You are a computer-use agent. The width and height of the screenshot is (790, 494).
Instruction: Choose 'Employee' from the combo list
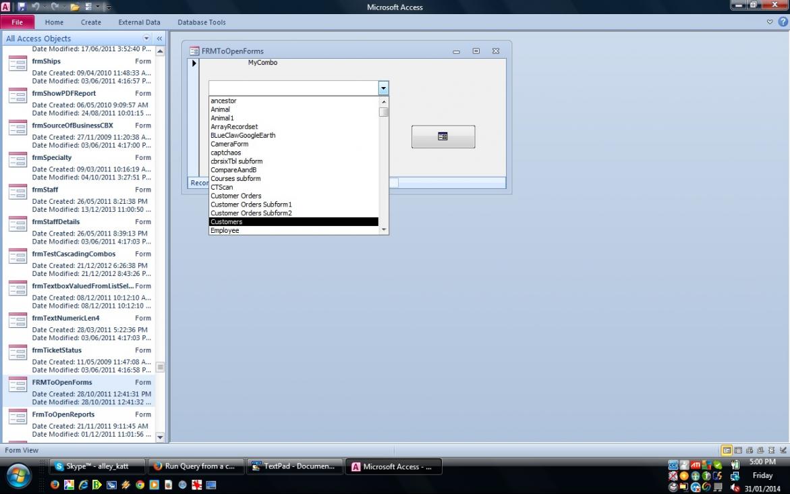(293, 230)
